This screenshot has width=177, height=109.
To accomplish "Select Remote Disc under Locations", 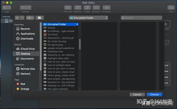I will [26, 69].
